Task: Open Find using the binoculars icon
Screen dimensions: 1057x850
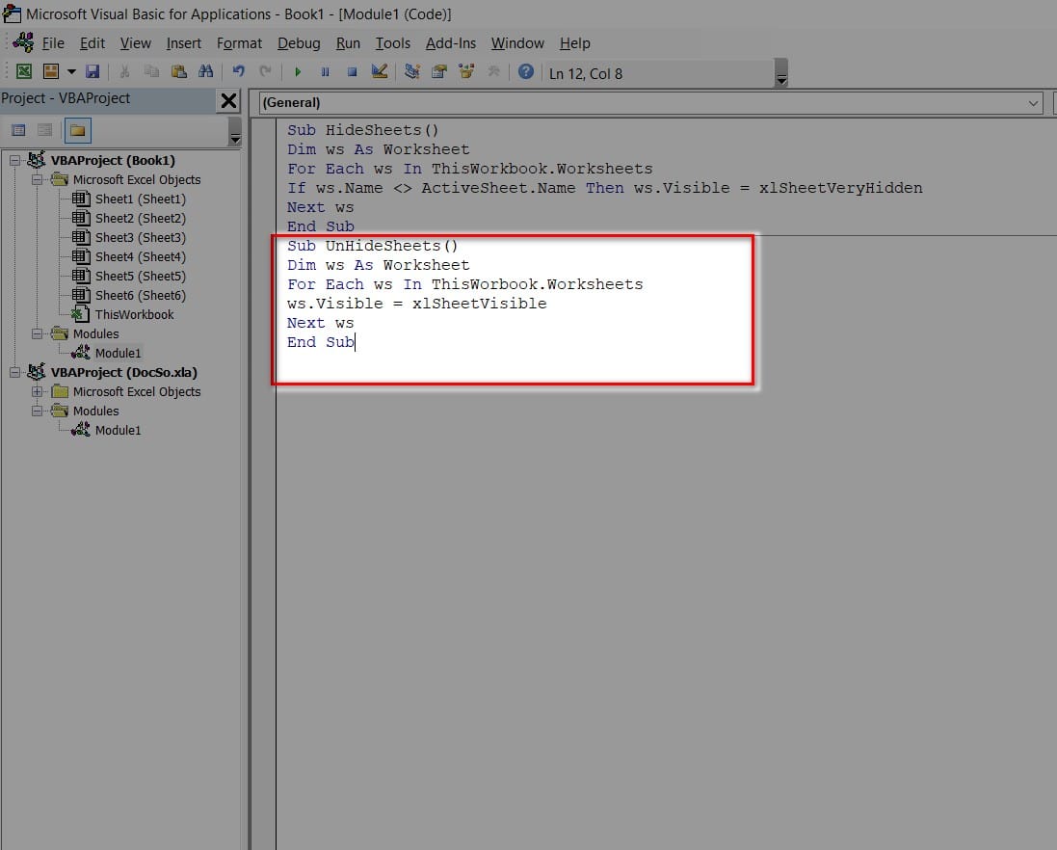Action: [x=206, y=71]
